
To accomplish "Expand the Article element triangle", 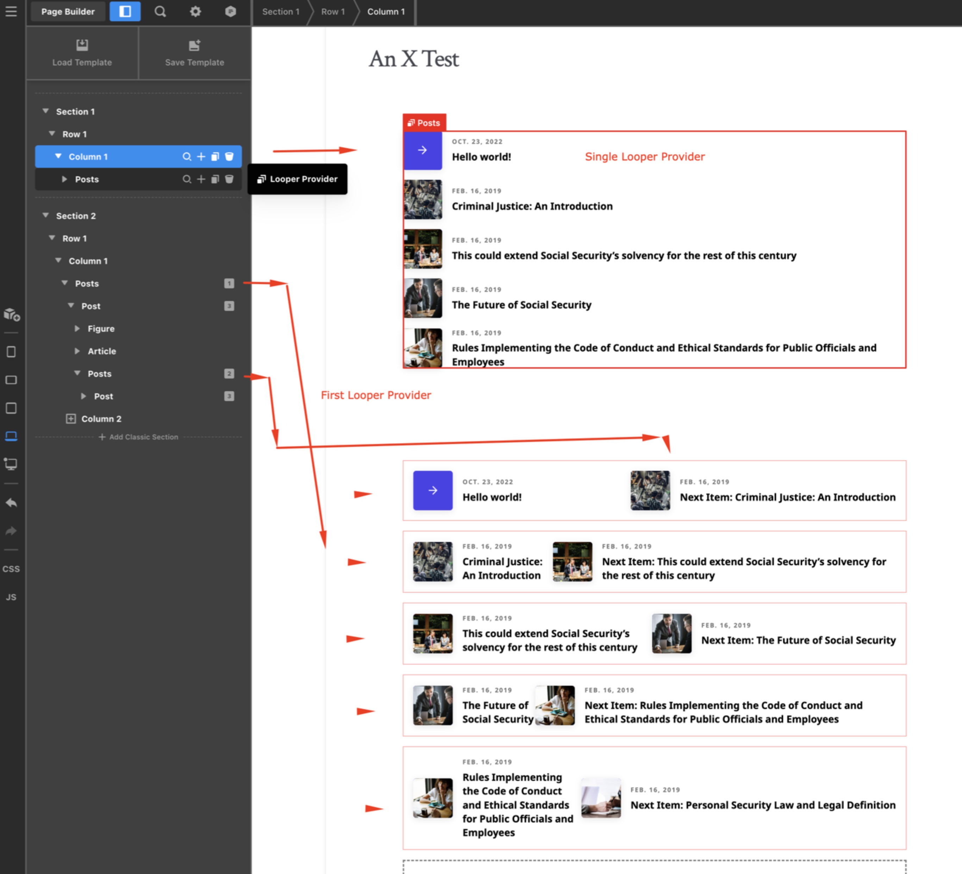I will pos(77,351).
